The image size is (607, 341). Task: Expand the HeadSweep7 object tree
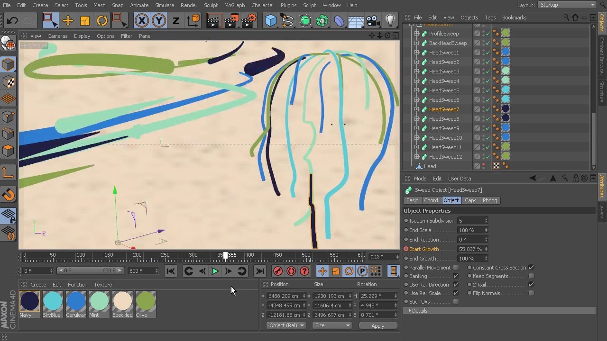[417, 109]
